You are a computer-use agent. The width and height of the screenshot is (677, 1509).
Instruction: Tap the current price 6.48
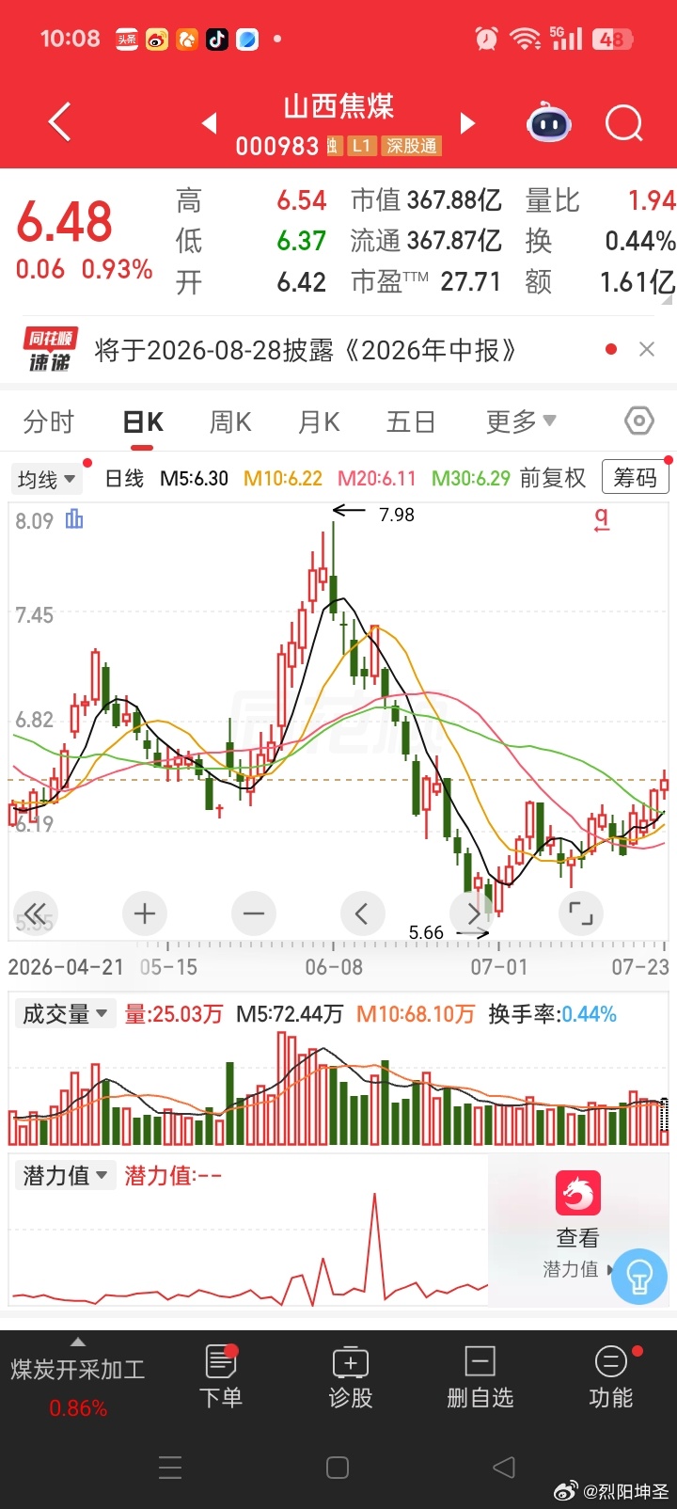[65, 222]
